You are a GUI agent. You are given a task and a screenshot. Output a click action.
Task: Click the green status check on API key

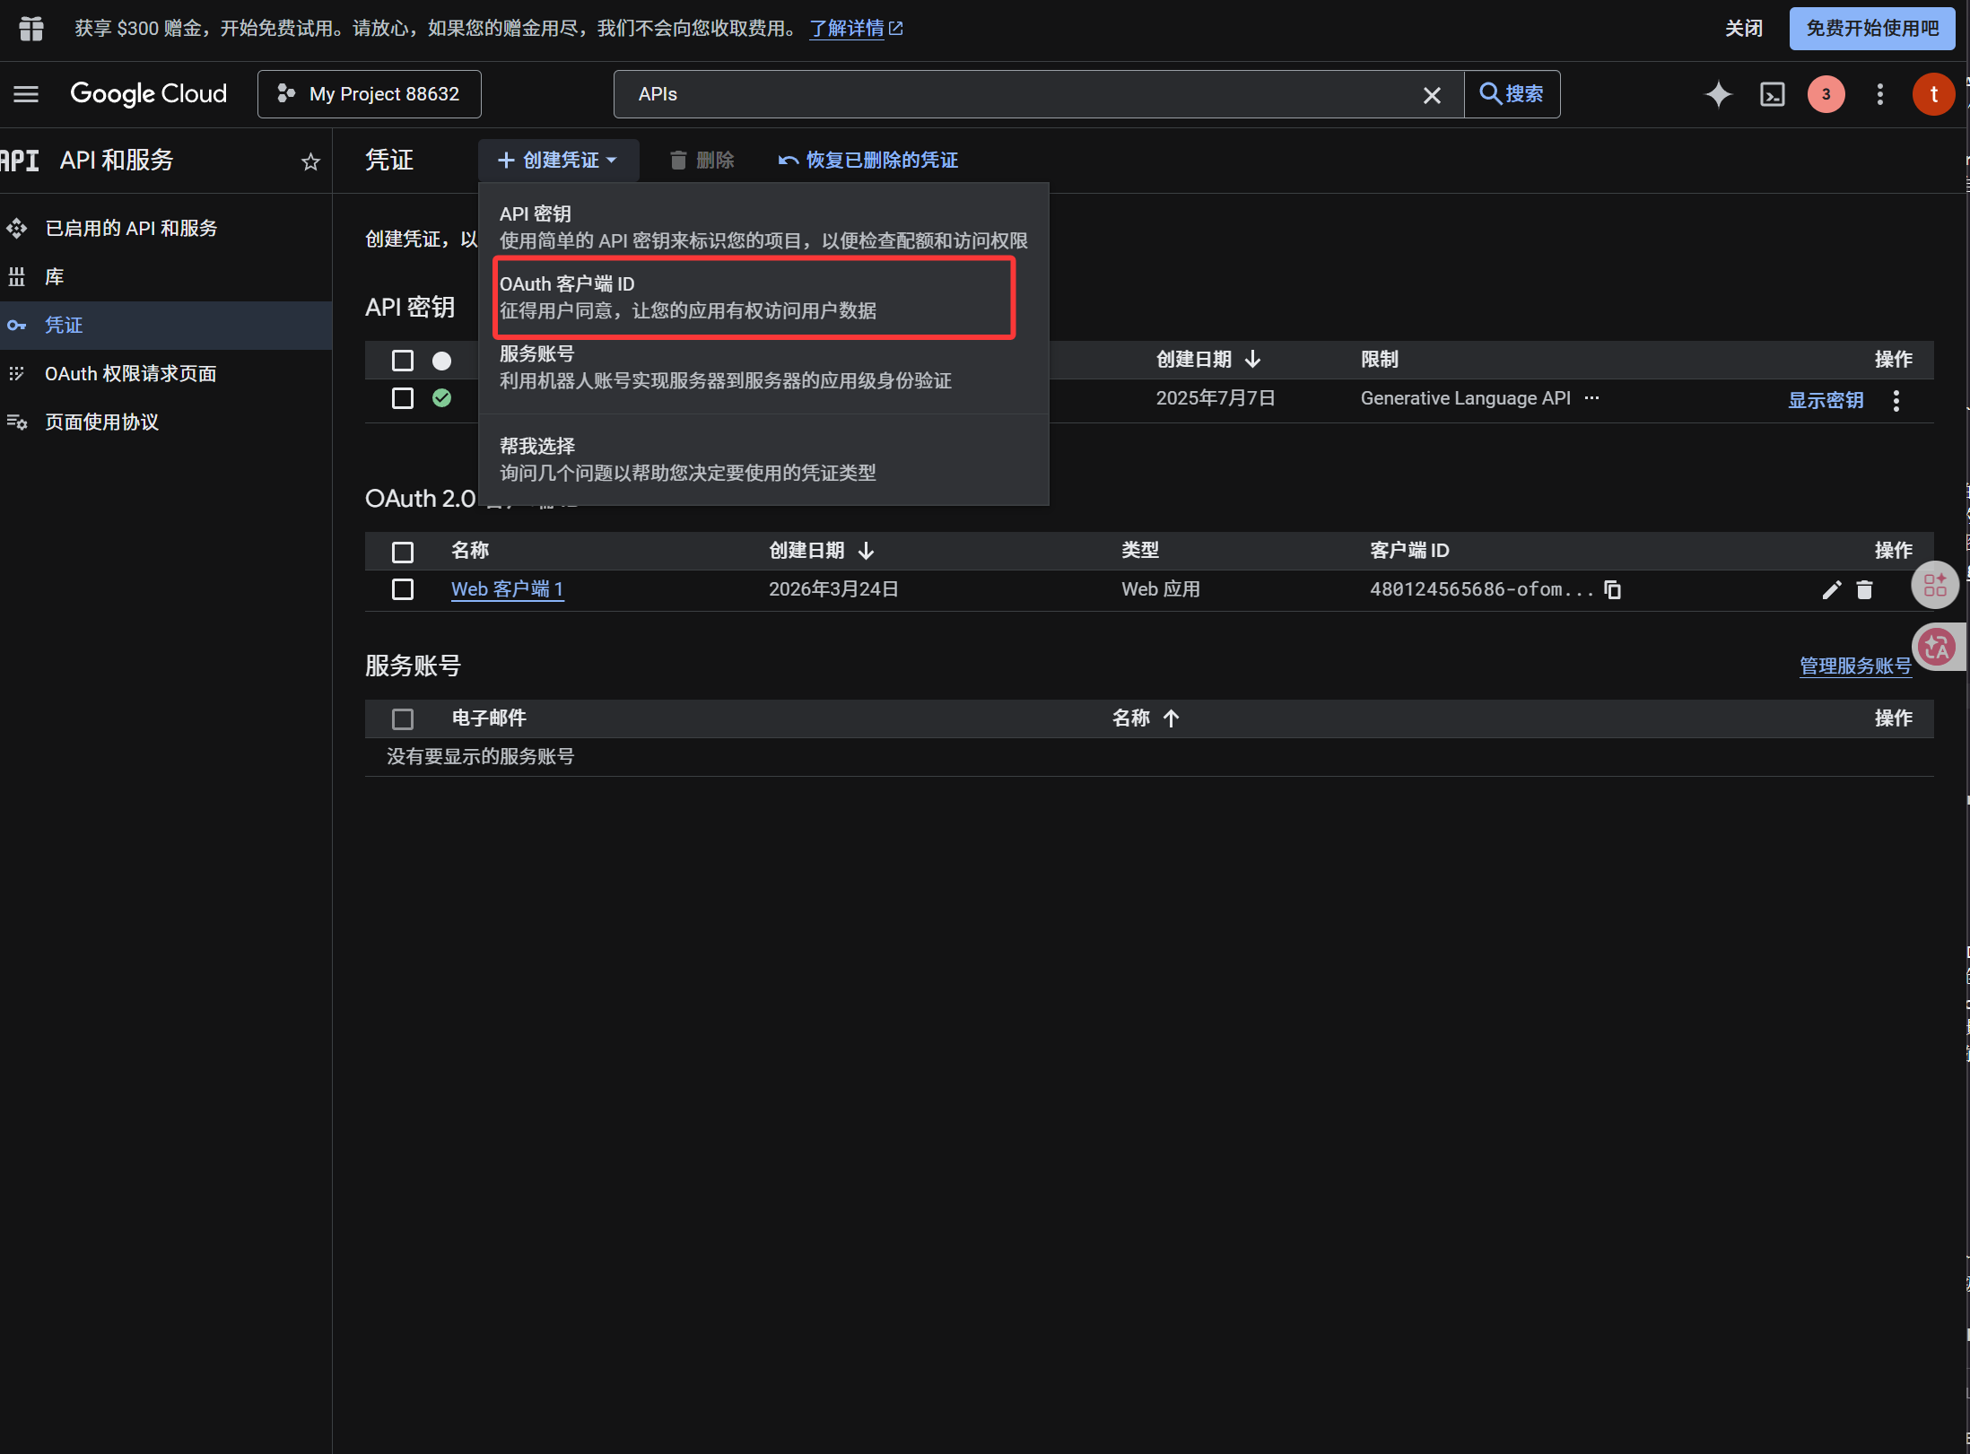(x=441, y=398)
